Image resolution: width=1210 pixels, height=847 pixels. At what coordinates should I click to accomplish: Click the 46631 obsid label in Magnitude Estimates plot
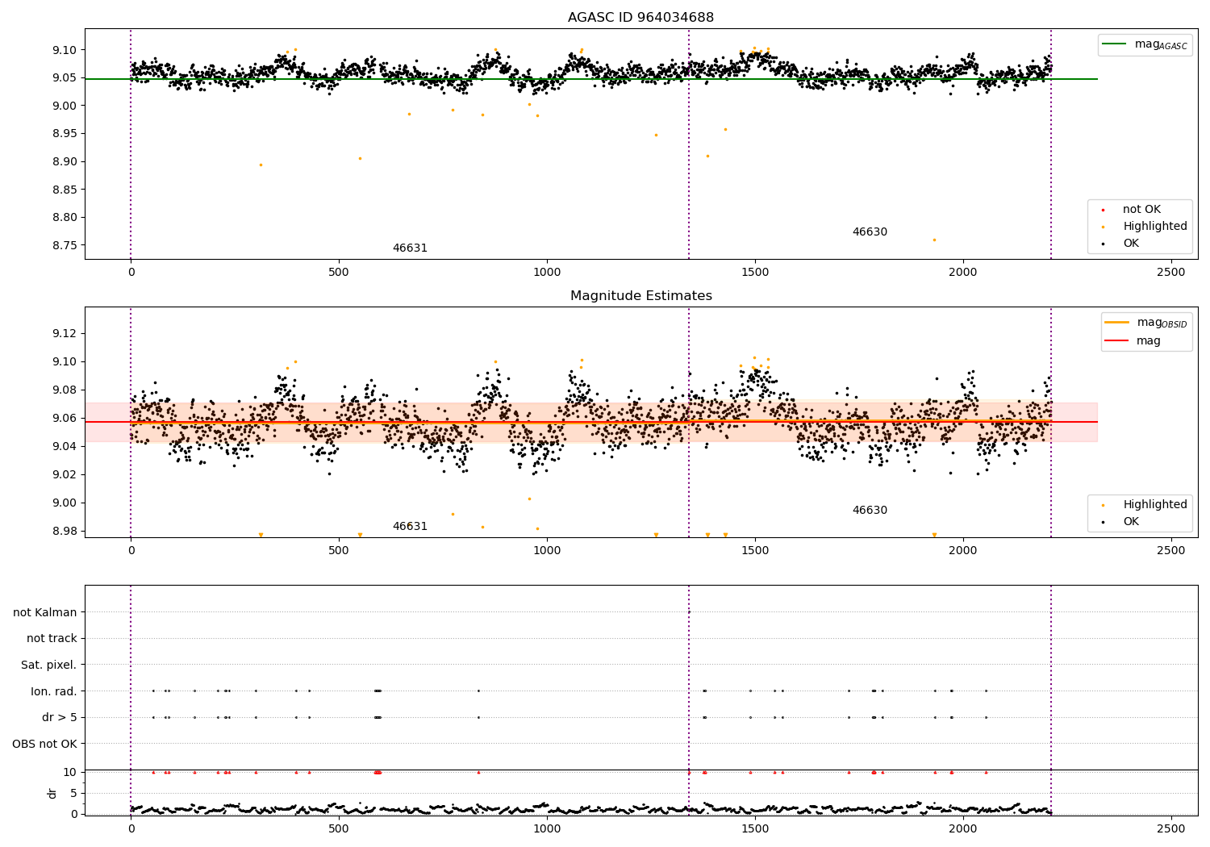point(410,527)
